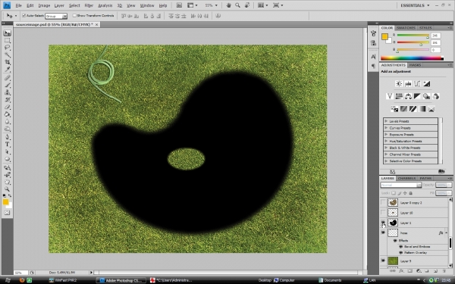
Task: Switch to the Masks tab
Action: pos(415,65)
